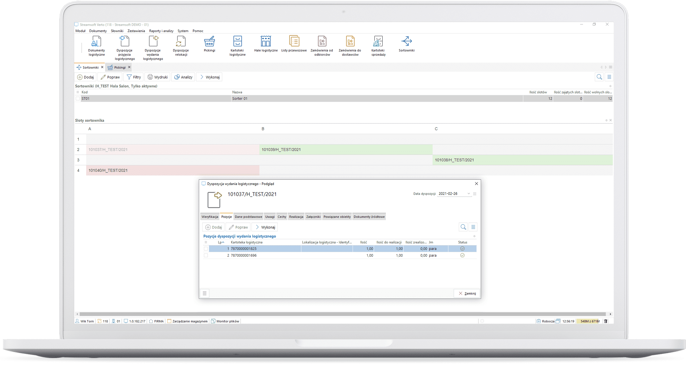Open Data dyspozycji date dropdown
The image size is (690, 375).
[x=469, y=194]
